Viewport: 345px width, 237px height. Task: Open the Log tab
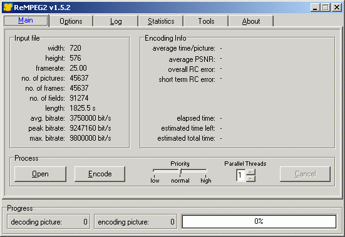tap(116, 21)
